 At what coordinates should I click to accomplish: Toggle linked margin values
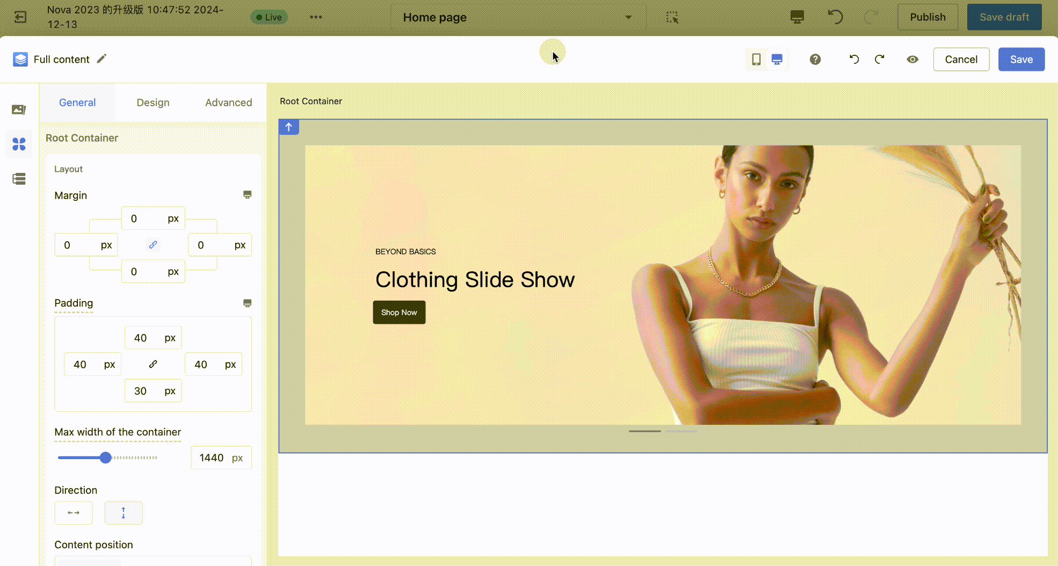tap(153, 245)
